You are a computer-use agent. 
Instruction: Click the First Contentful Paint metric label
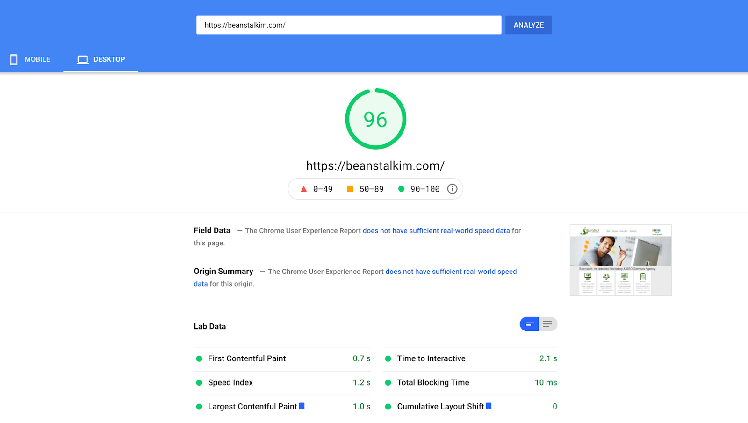(247, 358)
